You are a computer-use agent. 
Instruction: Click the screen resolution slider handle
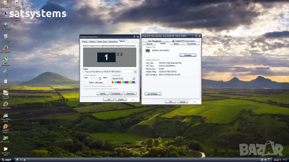(x=100, y=78)
